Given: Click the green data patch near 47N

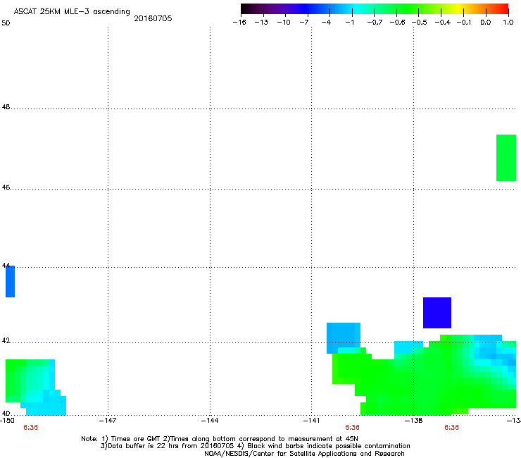Looking at the screenshot, I should point(506,158).
